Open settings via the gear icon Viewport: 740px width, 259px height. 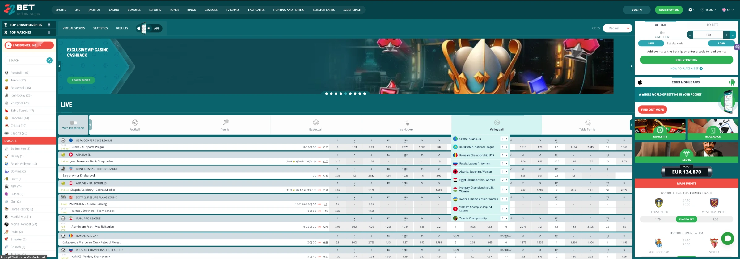pyautogui.click(x=690, y=10)
